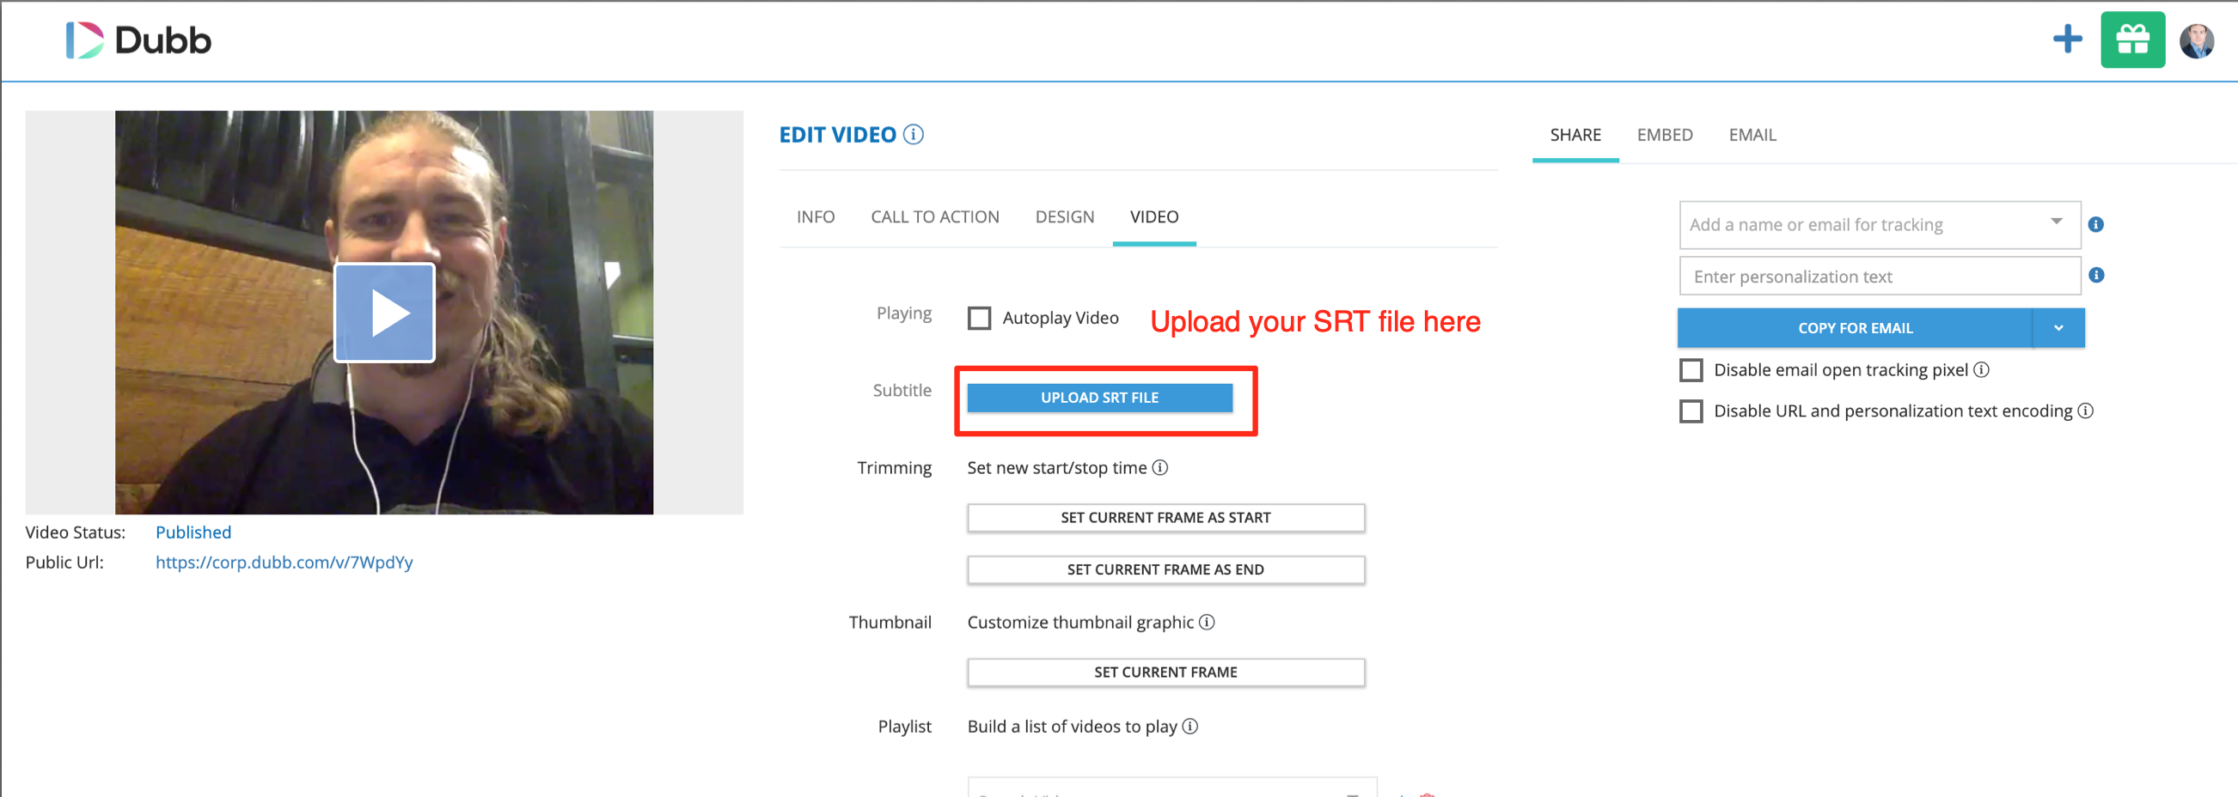This screenshot has width=2238, height=797.
Task: Check Disable email open tracking pixel
Action: pyautogui.click(x=1691, y=371)
